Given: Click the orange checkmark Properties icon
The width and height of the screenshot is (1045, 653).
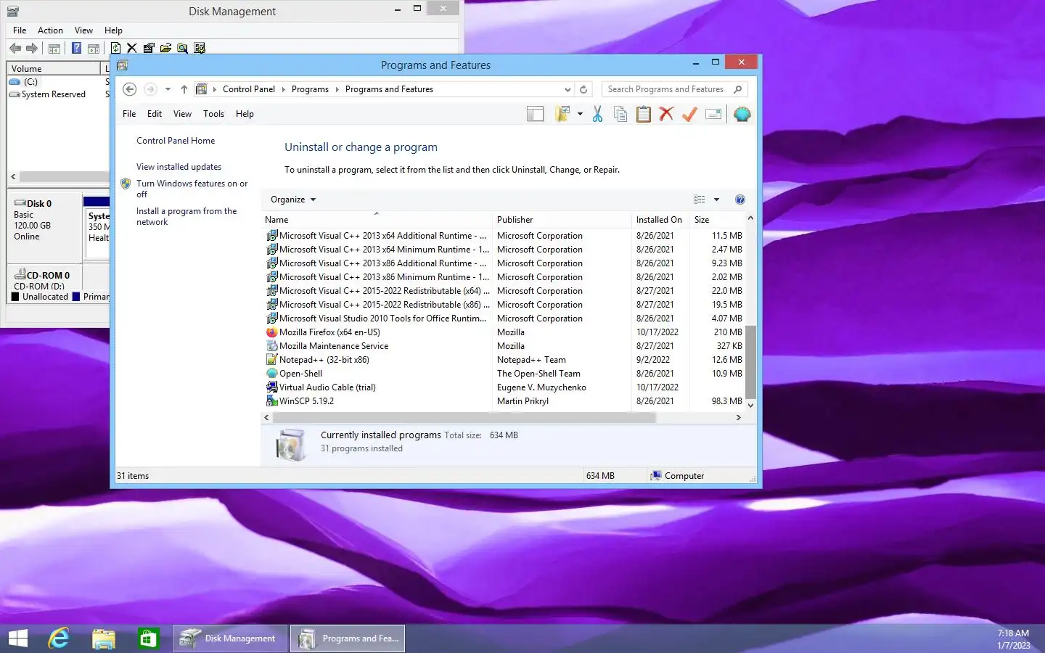Looking at the screenshot, I should coord(689,114).
